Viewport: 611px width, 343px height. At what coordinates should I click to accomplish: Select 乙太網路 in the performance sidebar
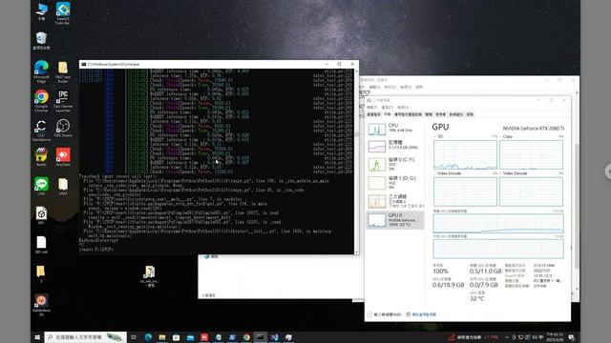395,201
